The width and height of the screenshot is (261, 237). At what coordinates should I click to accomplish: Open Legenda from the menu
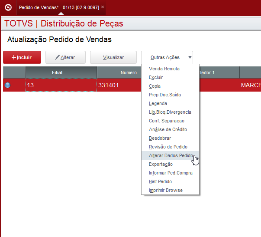170,103
